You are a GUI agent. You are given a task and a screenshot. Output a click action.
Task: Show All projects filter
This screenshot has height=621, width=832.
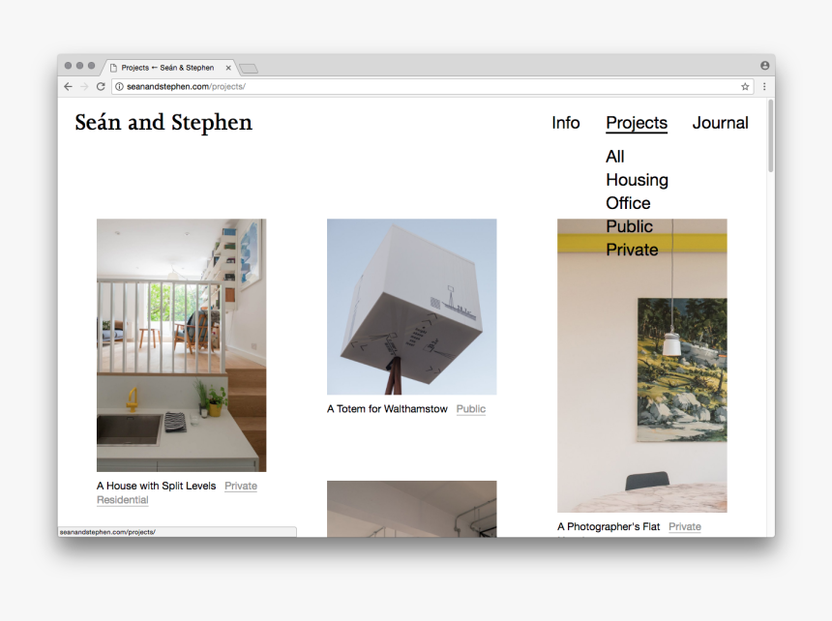point(614,157)
